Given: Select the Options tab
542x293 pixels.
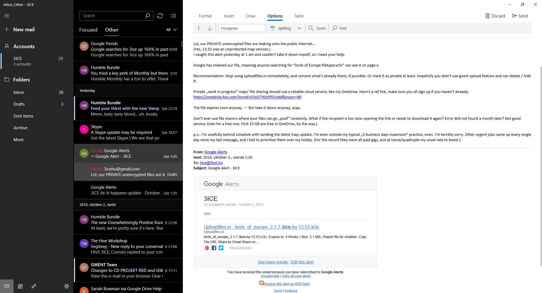Looking at the screenshot, I should click(275, 16).
